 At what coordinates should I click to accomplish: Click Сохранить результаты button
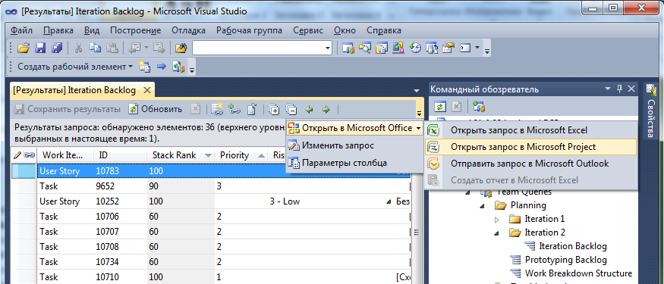click(68, 109)
